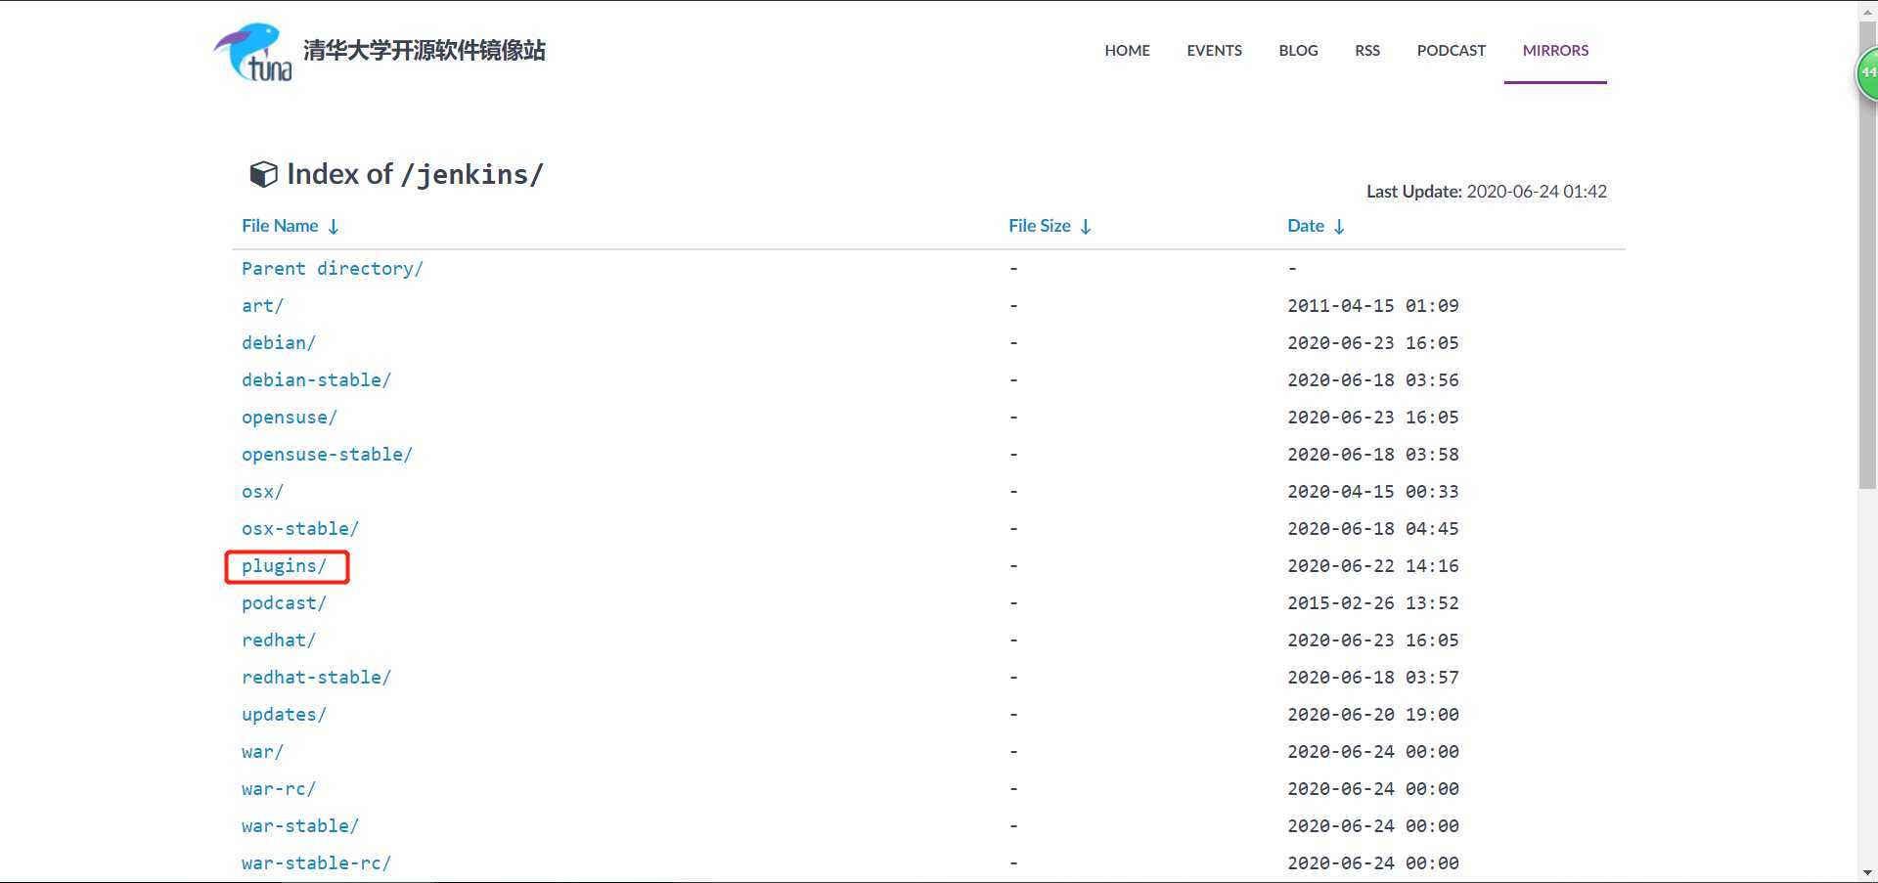
Task: Open the EVENTS nav item
Action: (1214, 51)
